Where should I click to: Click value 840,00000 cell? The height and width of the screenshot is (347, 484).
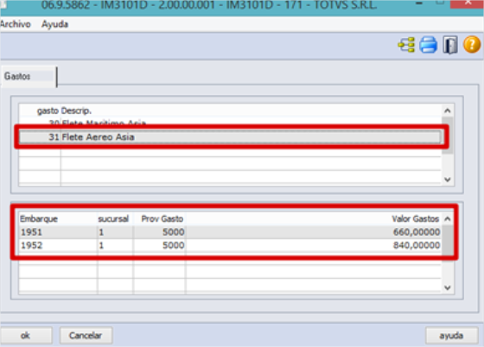pyautogui.click(x=313, y=246)
